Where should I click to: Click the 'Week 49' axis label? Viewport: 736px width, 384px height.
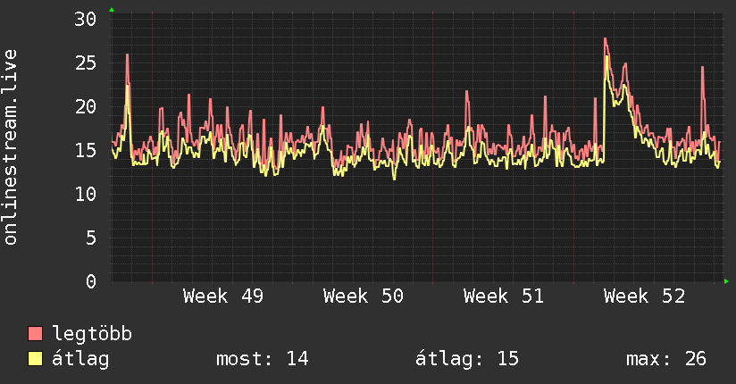(x=223, y=296)
